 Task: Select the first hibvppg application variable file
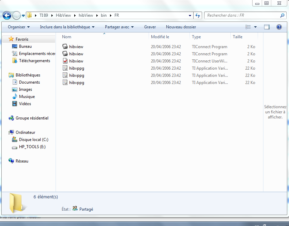pyautogui.click(x=76, y=68)
